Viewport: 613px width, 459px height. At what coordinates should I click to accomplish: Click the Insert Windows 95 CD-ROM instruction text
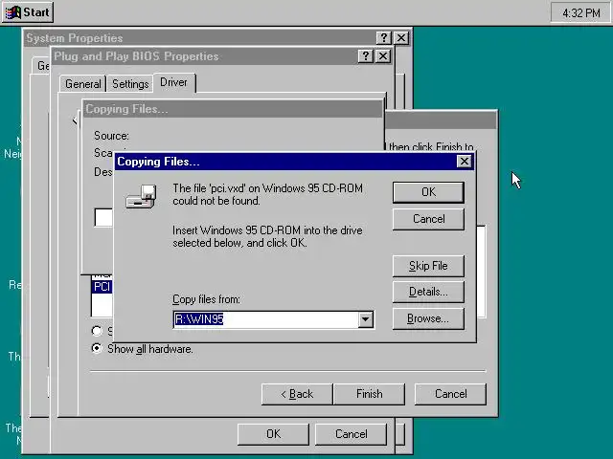click(267, 236)
